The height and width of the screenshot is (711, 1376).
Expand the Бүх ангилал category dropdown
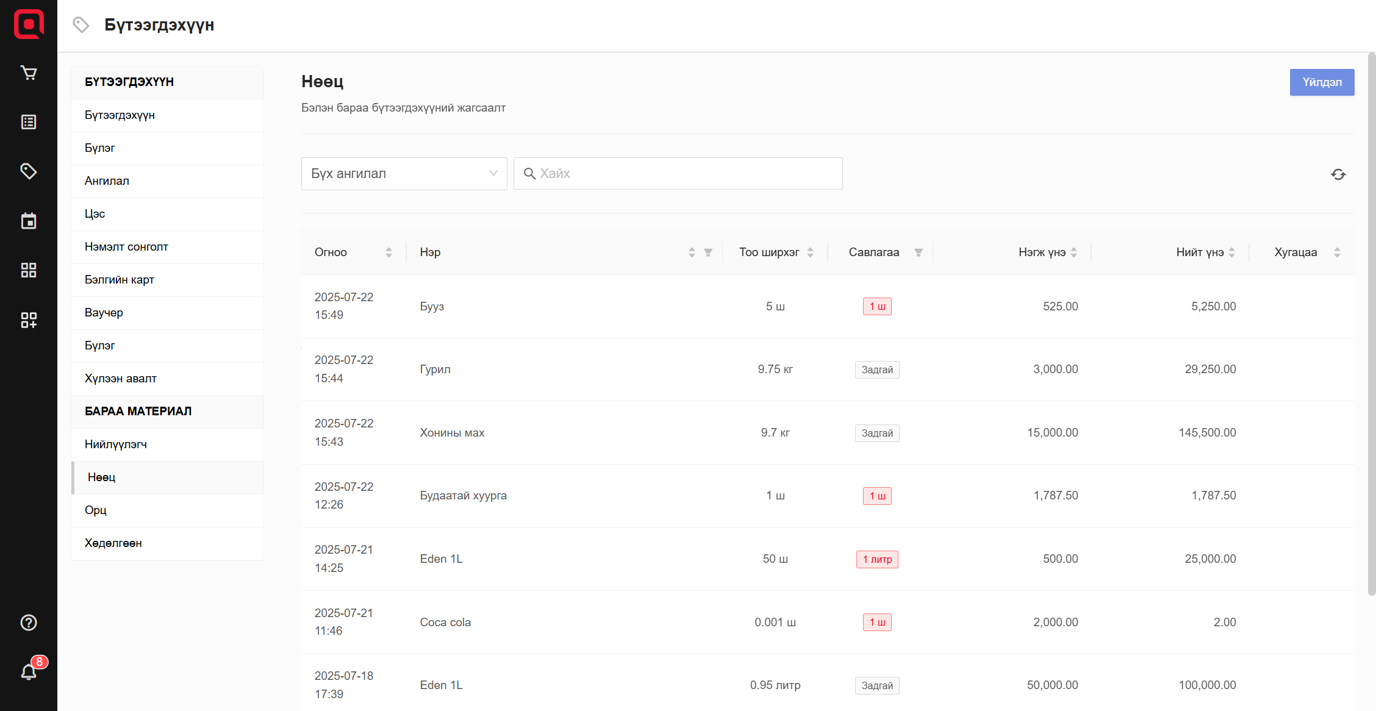404,174
